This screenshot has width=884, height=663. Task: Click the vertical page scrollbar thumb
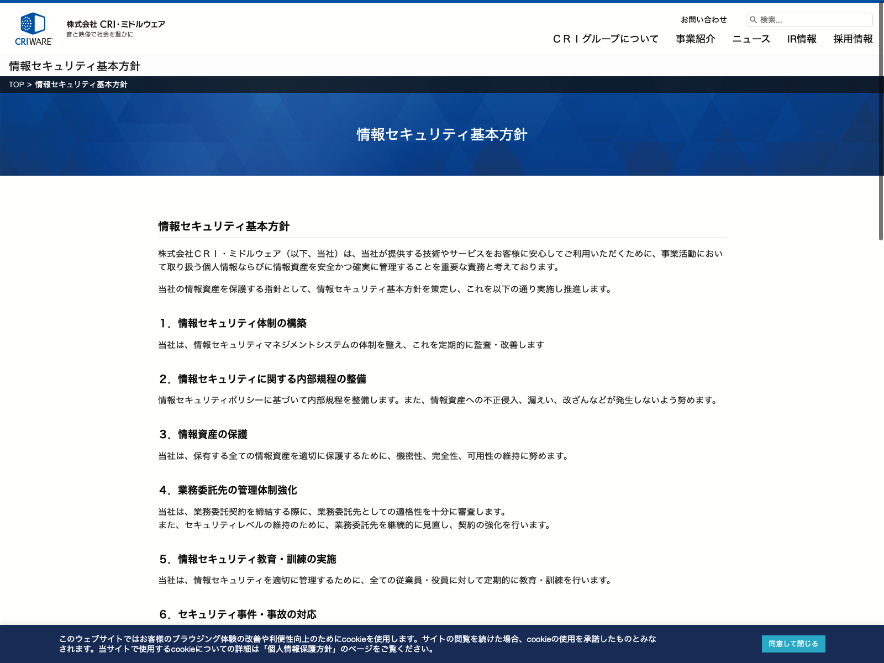(x=881, y=122)
